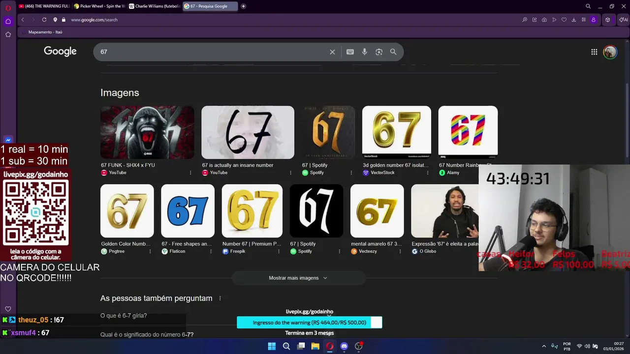Open Discord from taskbar

click(344, 346)
